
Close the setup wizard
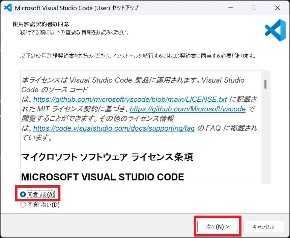coord(278,7)
